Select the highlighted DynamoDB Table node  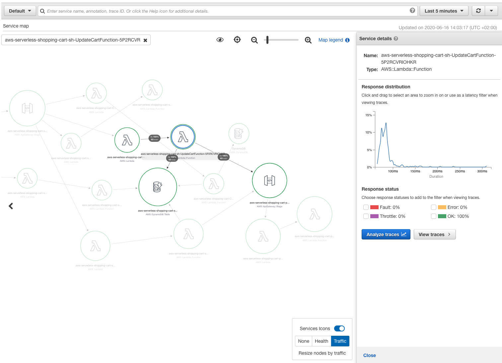(158, 187)
